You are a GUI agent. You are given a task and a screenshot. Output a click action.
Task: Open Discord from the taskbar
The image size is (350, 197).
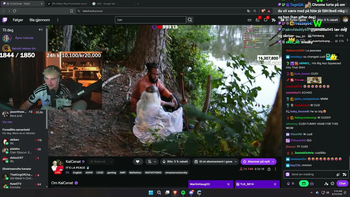(191, 193)
